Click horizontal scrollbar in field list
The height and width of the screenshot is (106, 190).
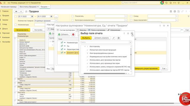104,73
